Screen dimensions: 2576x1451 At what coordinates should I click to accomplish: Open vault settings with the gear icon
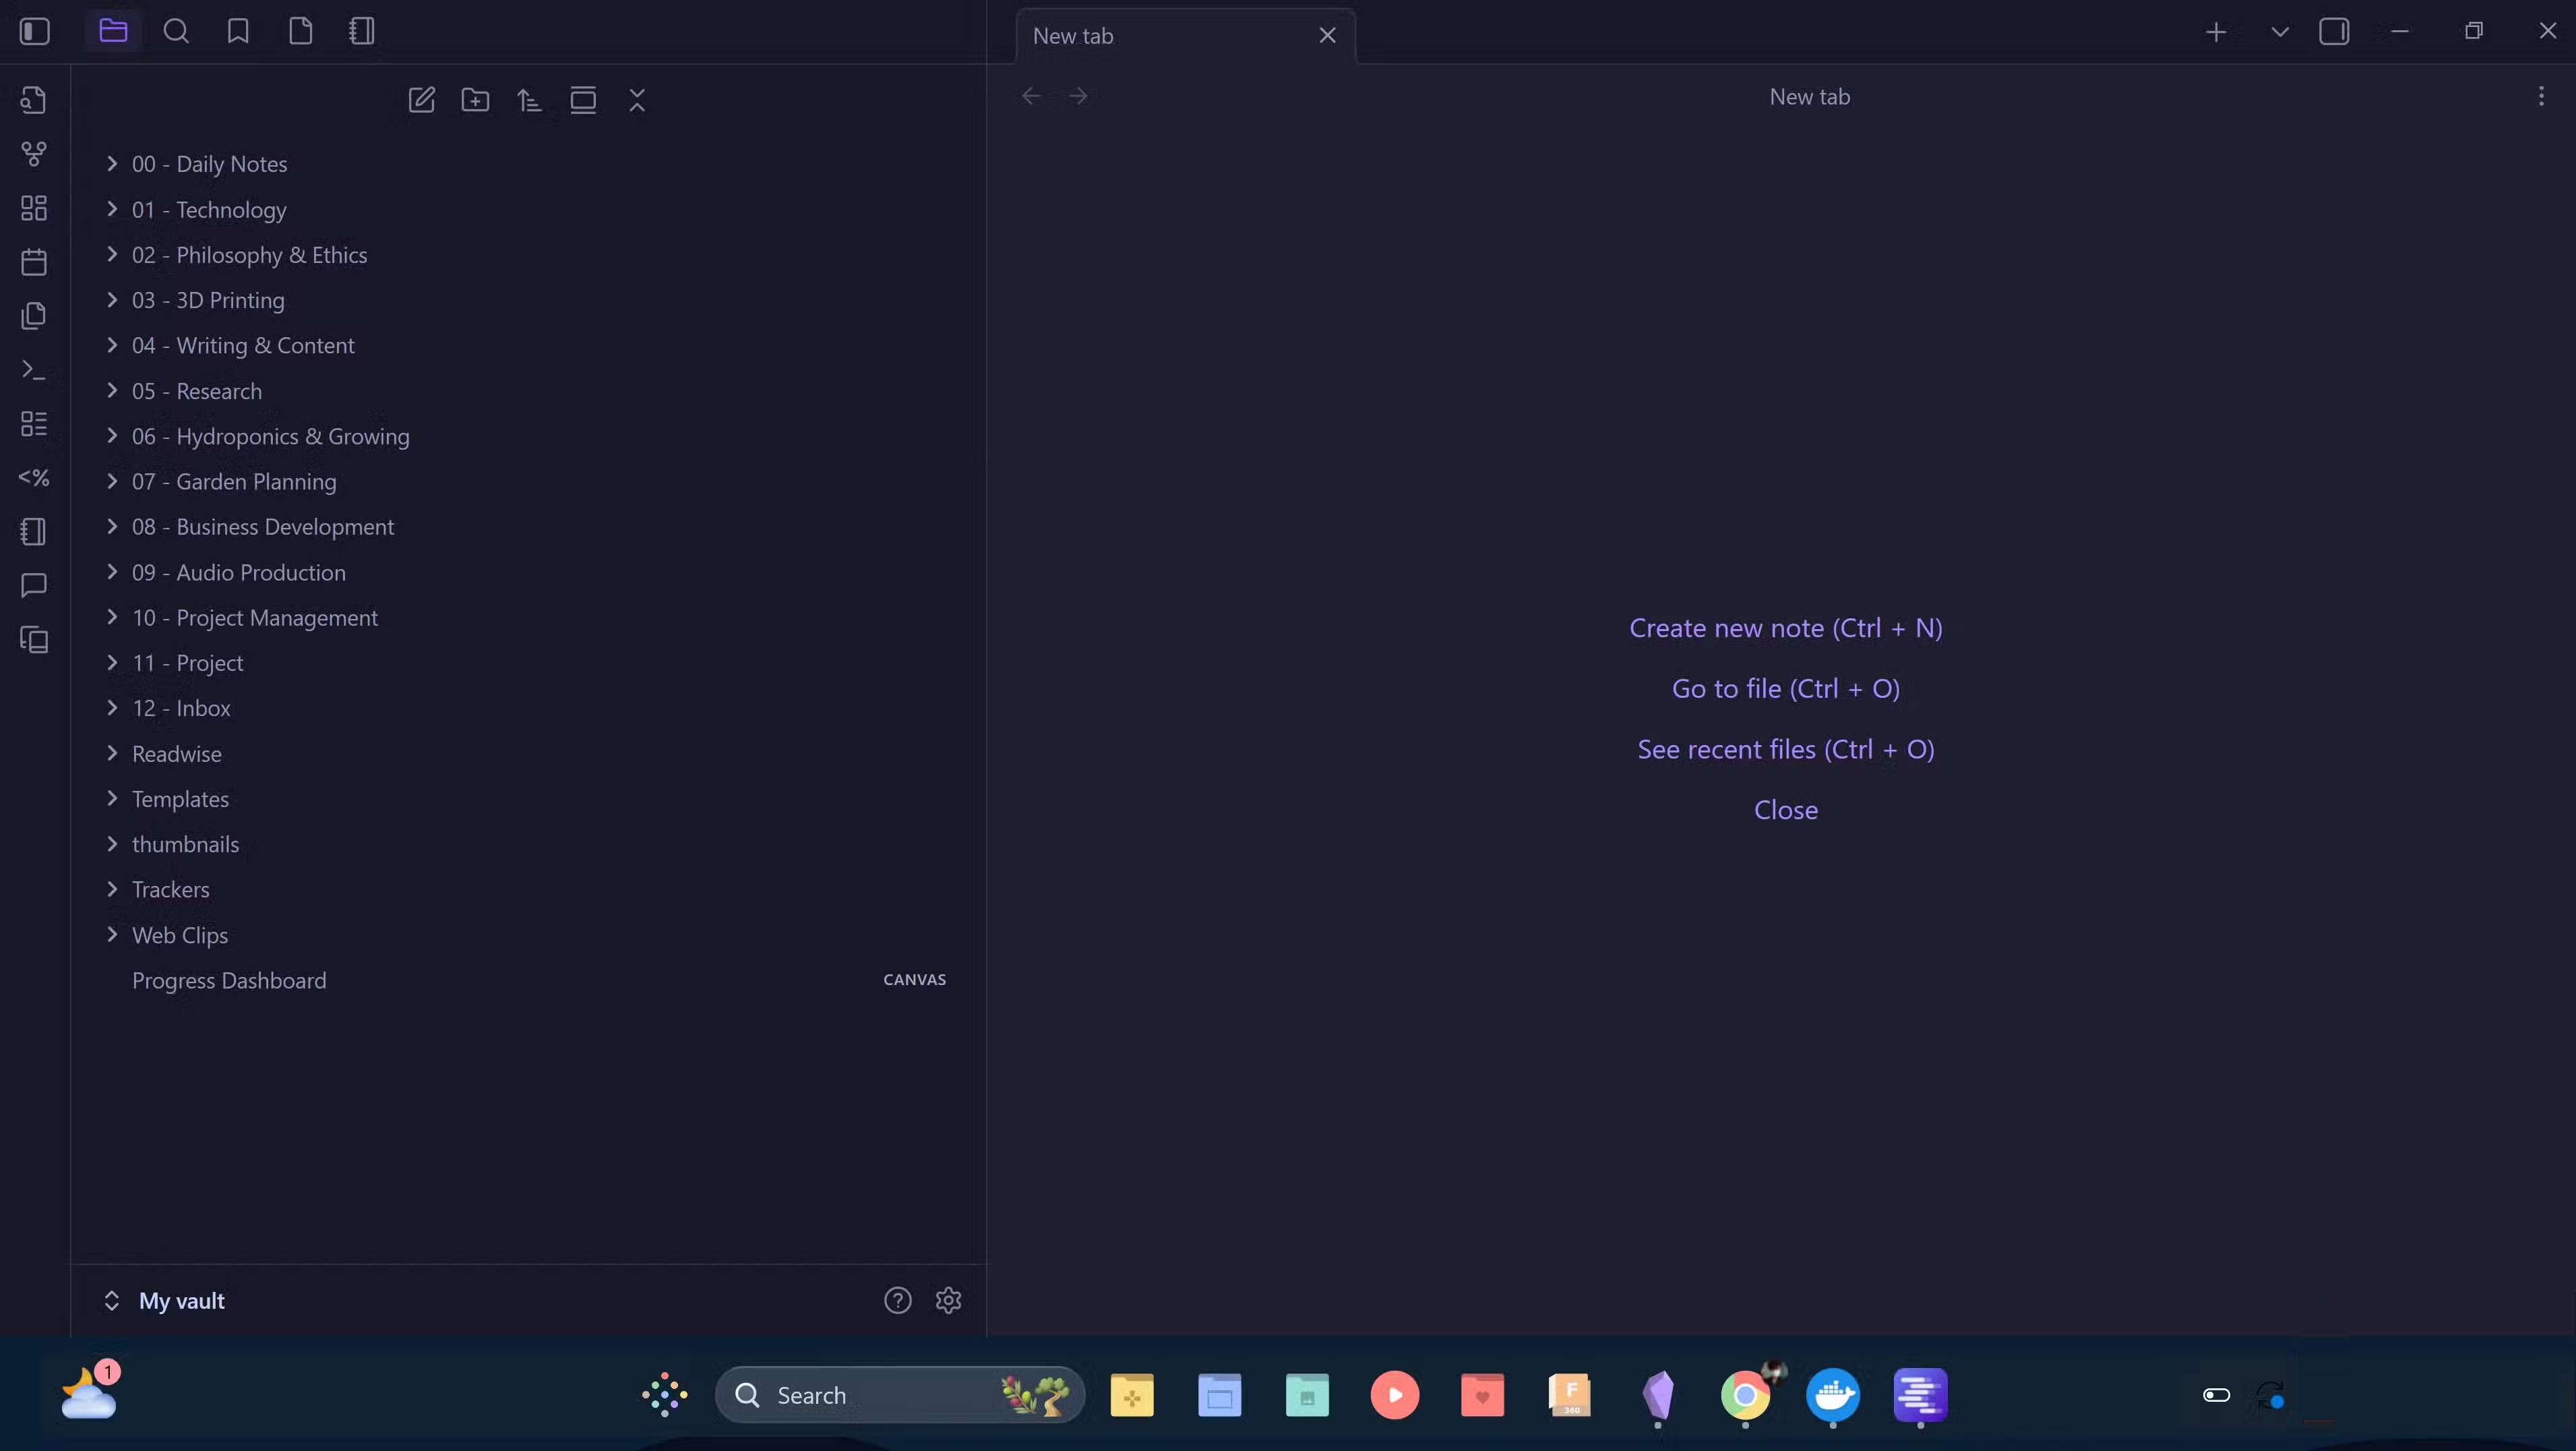tap(947, 1300)
